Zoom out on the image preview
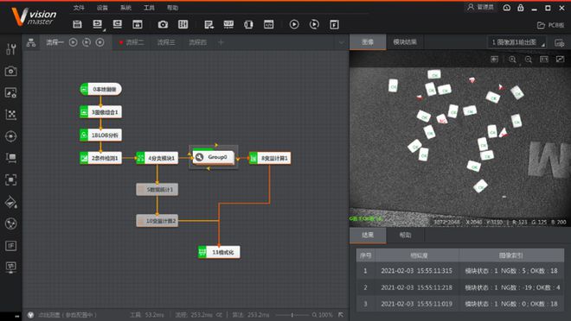This screenshot has width=571, height=321. pyautogui.click(x=529, y=60)
